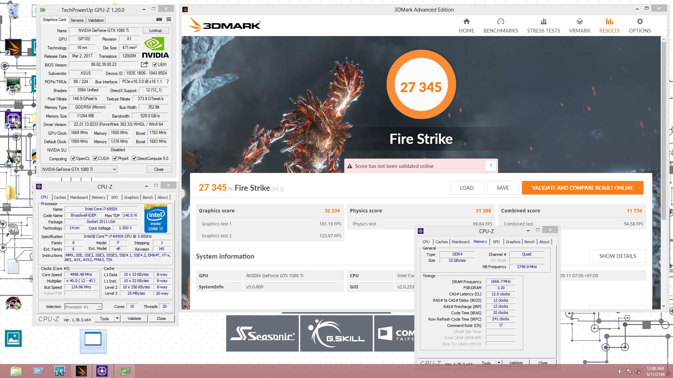Viewport: 673px width, 378px height.
Task: Toggle the PhysX checkbox
Action: (115, 159)
